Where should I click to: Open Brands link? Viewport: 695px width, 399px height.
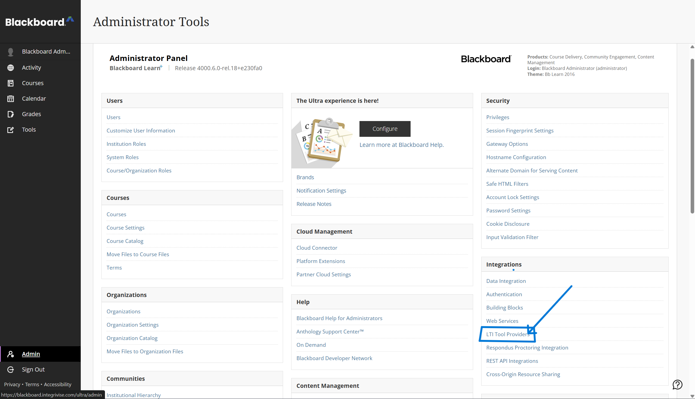[305, 177]
